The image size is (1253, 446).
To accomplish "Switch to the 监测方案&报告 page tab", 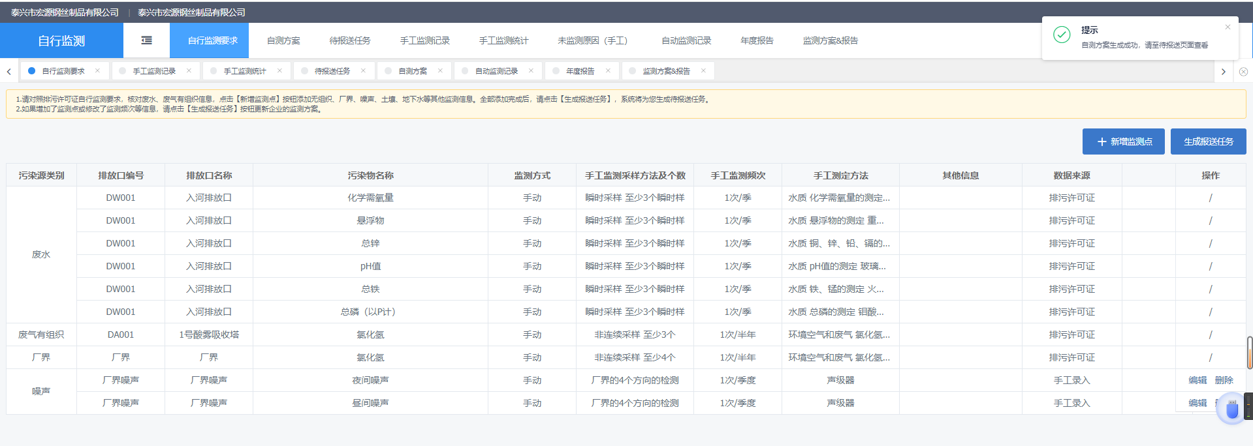I will [x=666, y=71].
